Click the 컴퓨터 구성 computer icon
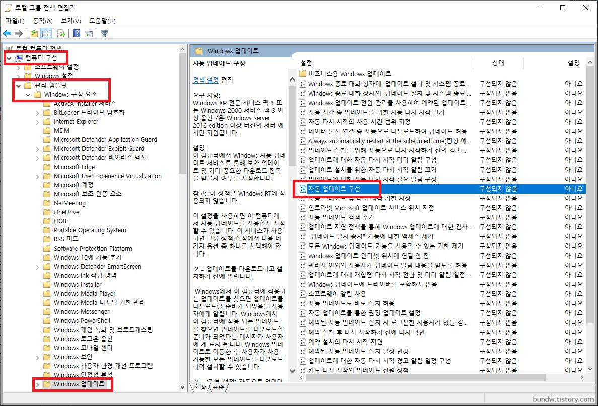The width and height of the screenshot is (598, 406). tap(19, 58)
